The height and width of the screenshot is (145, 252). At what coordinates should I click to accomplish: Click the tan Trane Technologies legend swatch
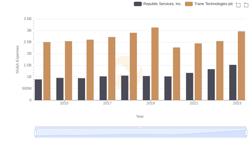(189, 4)
